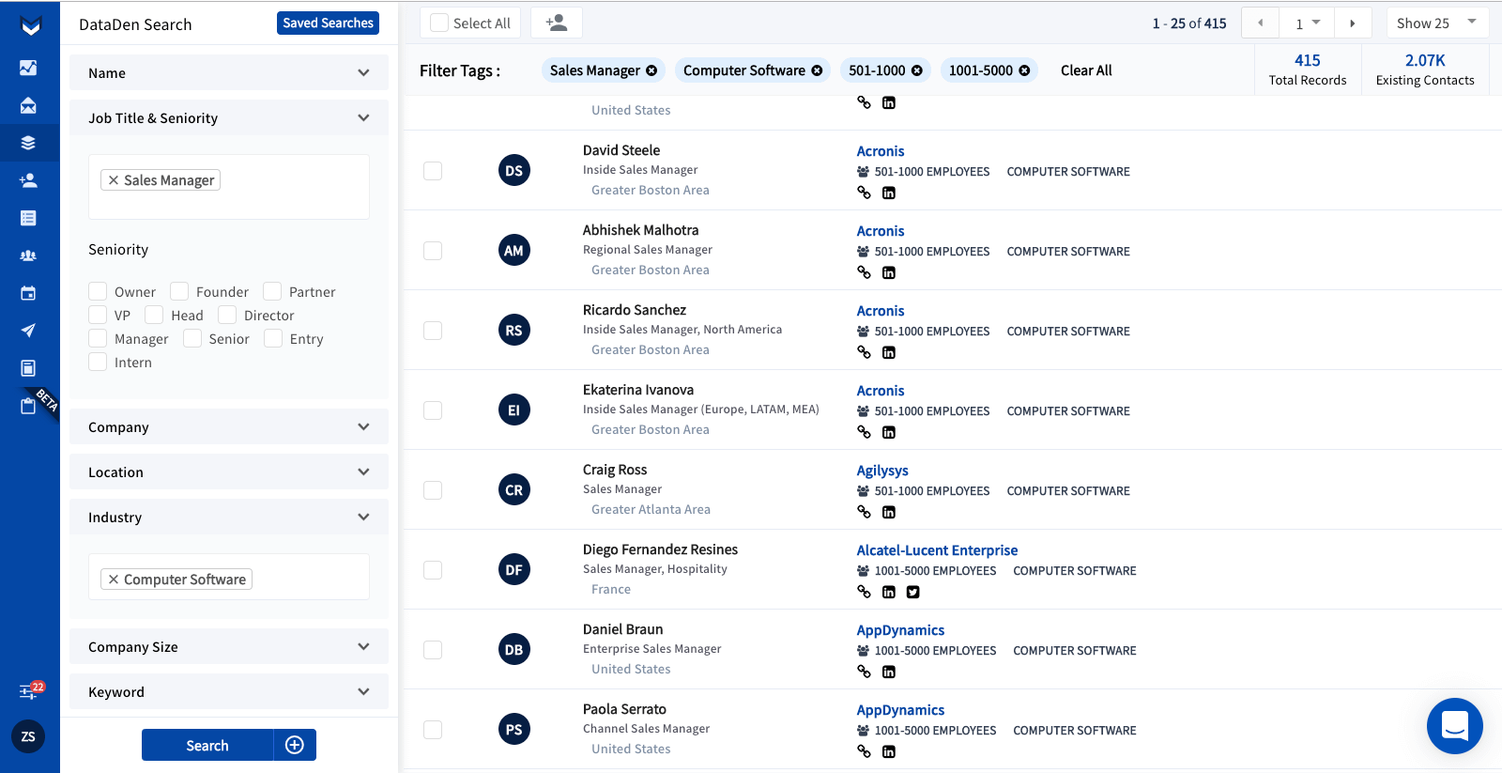Expand the Location filter section
This screenshot has width=1502, height=773.
click(229, 472)
